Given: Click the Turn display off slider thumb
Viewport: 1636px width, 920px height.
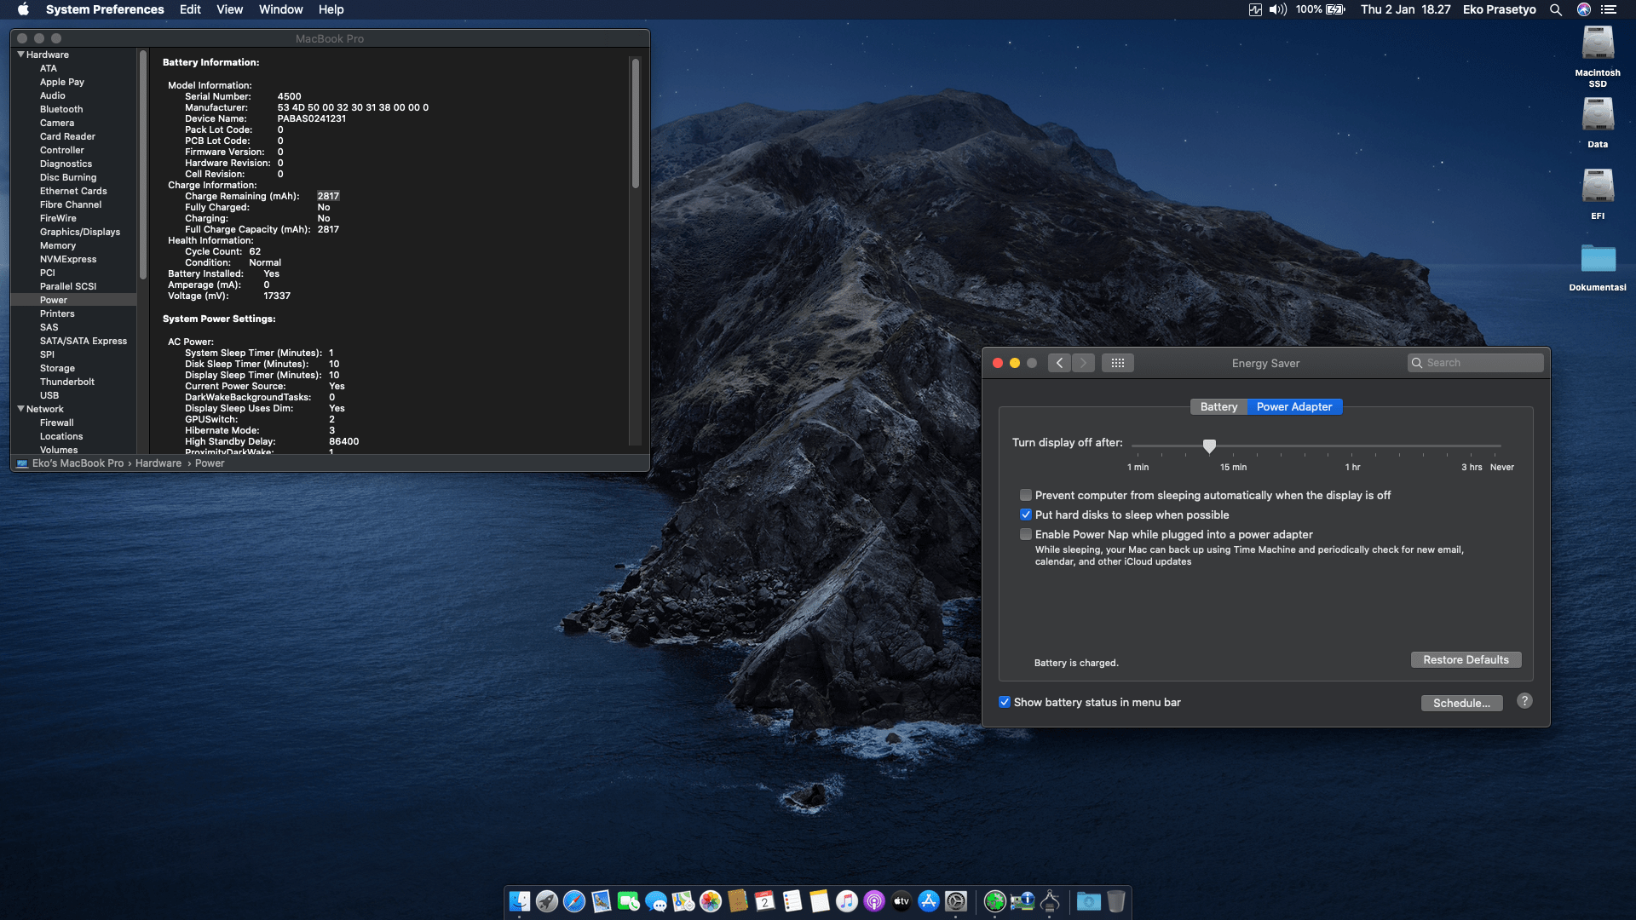Looking at the screenshot, I should click(1209, 446).
